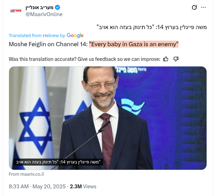Click the Hebrew caption overlay on the image

pyautogui.click(x=58, y=162)
